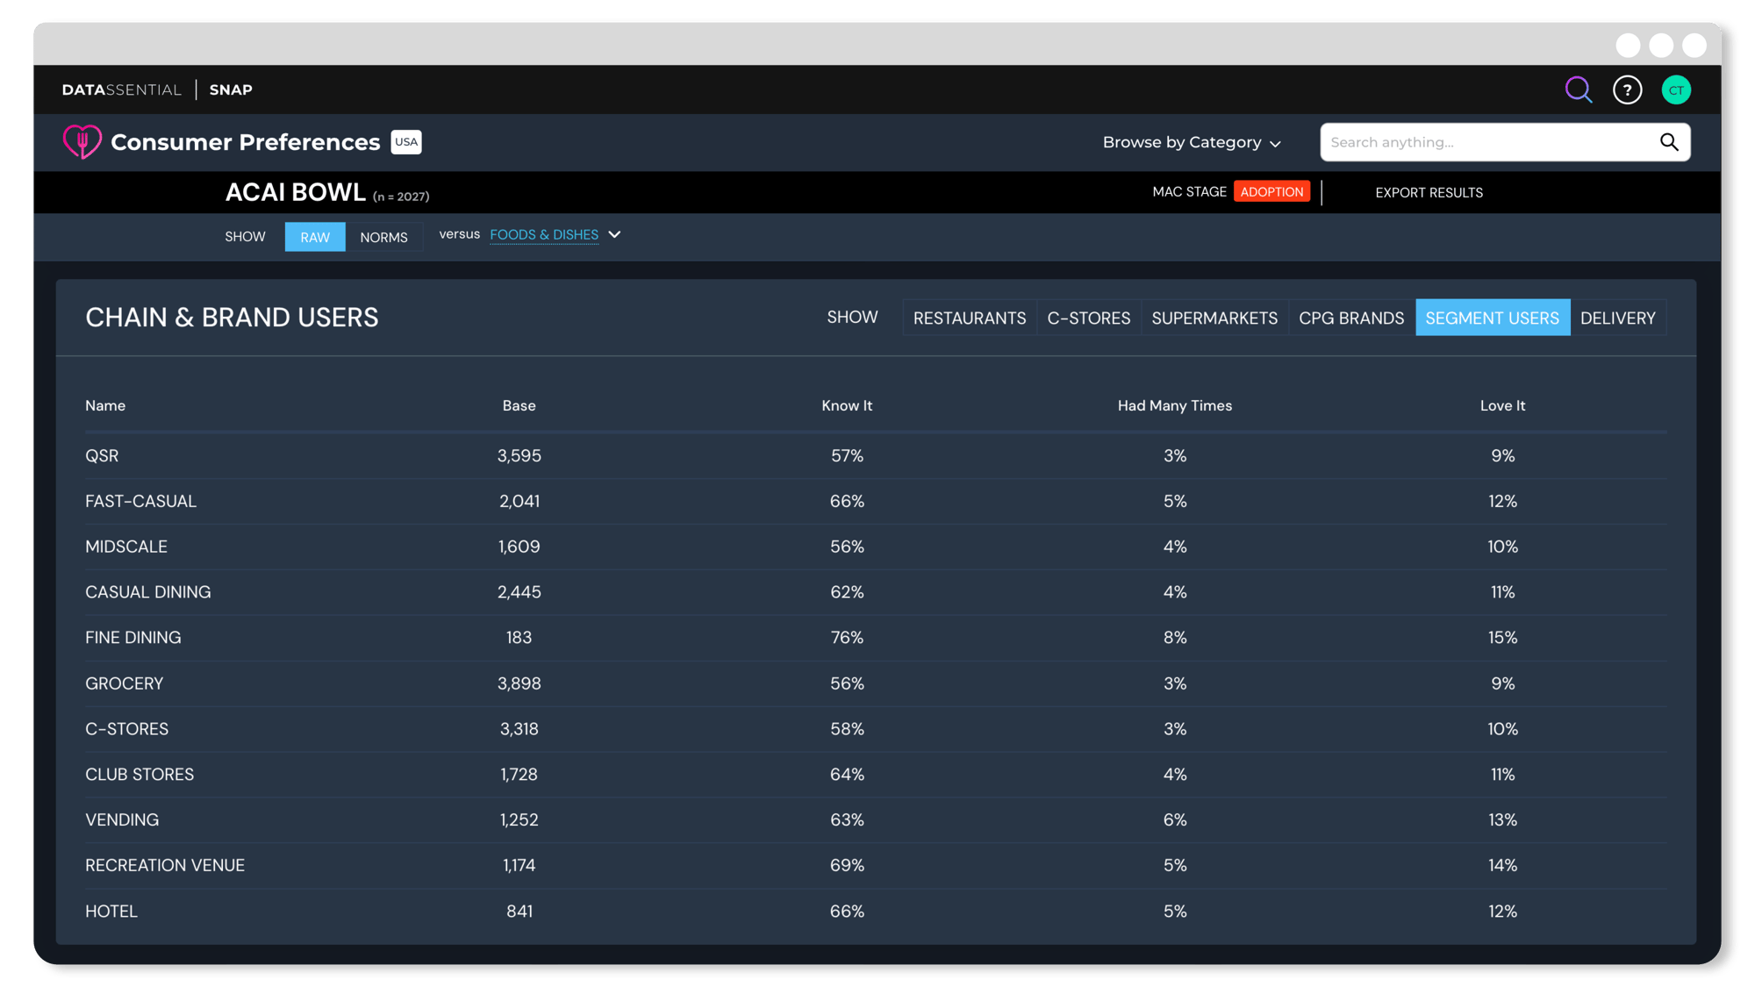
Task: Select the QSR row in the table
Action: tap(101, 455)
